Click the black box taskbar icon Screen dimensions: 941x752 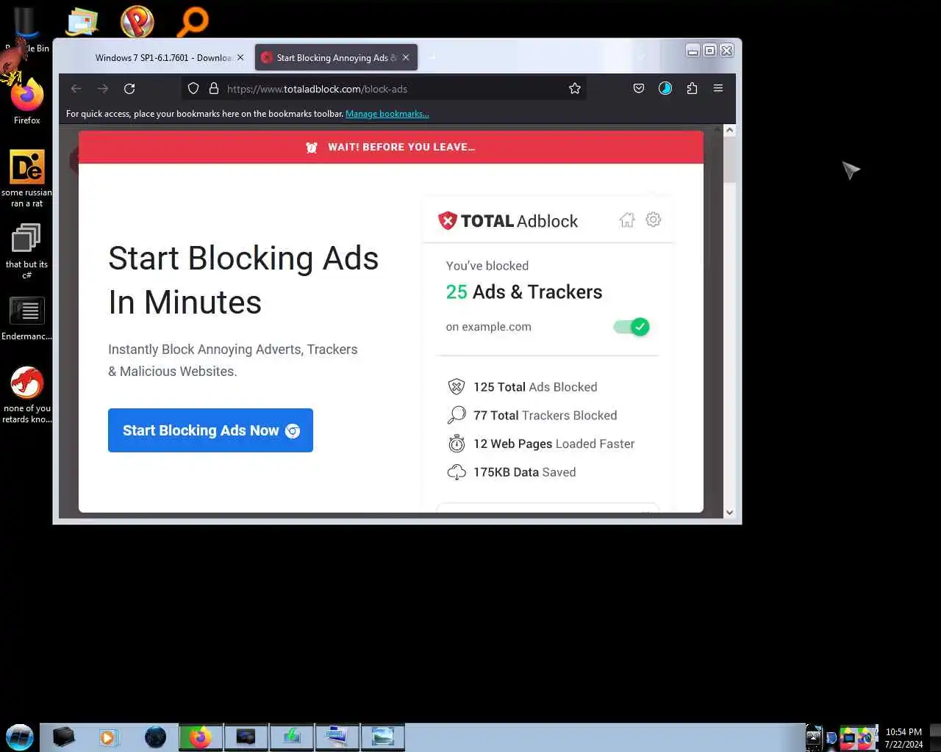pyautogui.click(x=64, y=737)
